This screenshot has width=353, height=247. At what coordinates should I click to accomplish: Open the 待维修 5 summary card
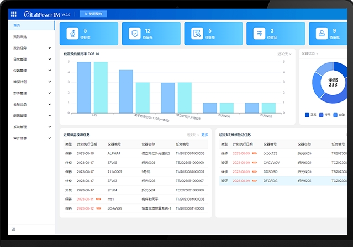[213, 33]
